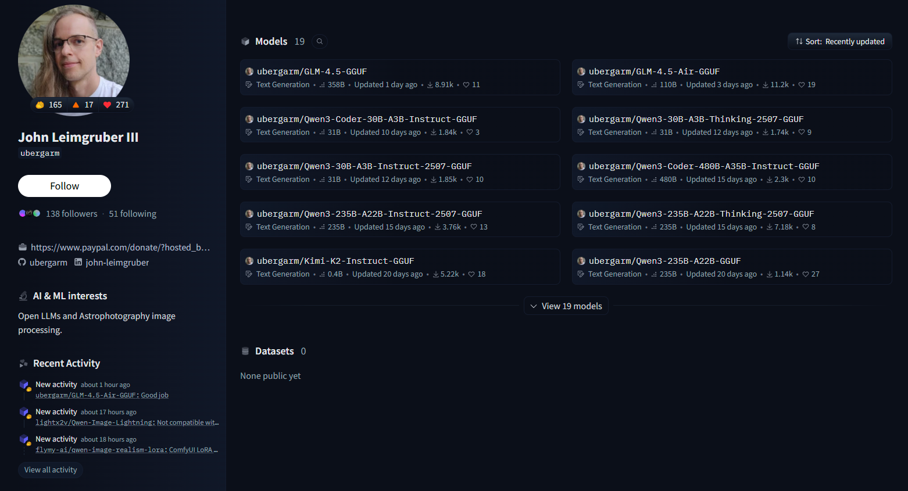Click the search models magnifier icon
This screenshot has width=908, height=491.
point(319,41)
